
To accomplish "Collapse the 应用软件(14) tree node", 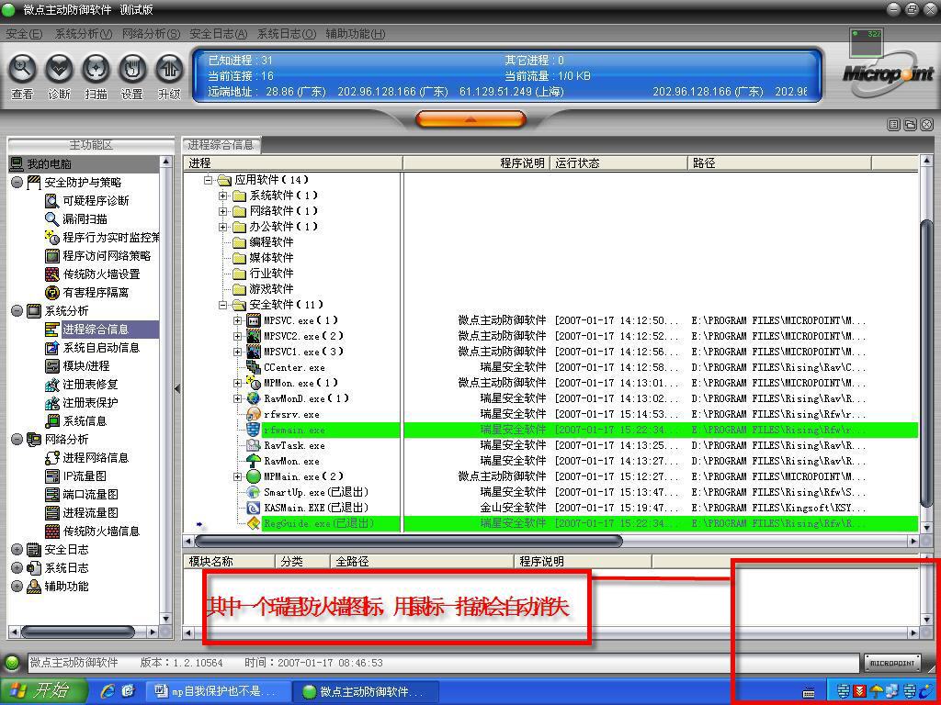I will [x=209, y=180].
